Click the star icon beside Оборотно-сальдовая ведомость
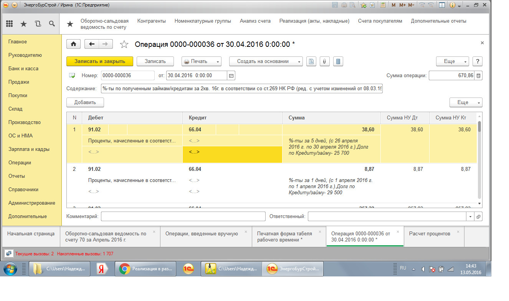The image size is (509, 301). point(70,24)
